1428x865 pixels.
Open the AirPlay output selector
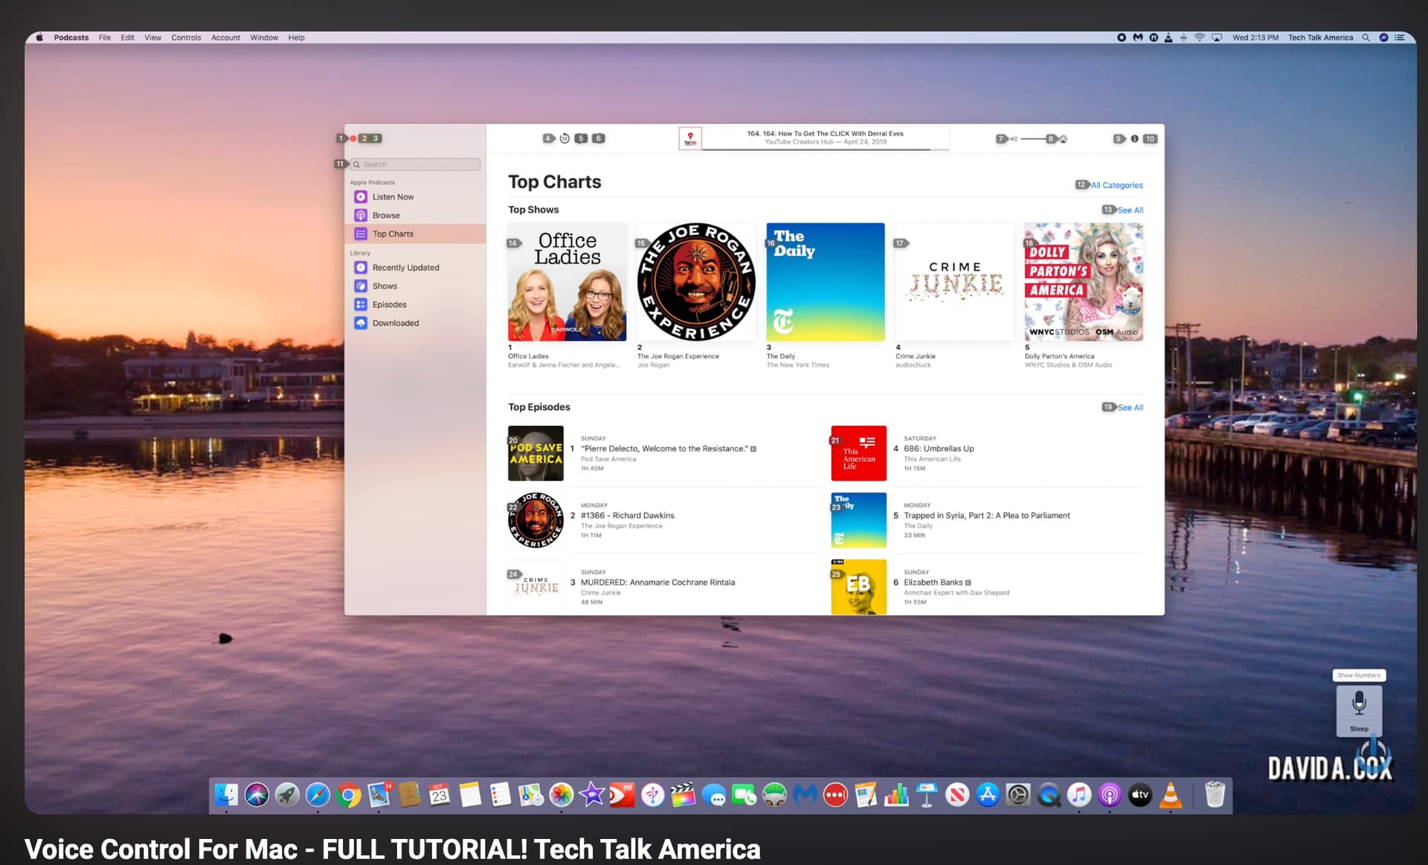tap(1064, 139)
